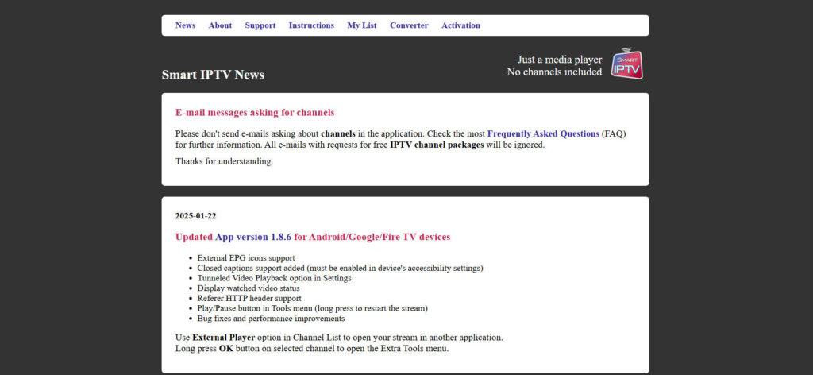Go to the About page
Screen dimensions: 813x375
[221, 25]
